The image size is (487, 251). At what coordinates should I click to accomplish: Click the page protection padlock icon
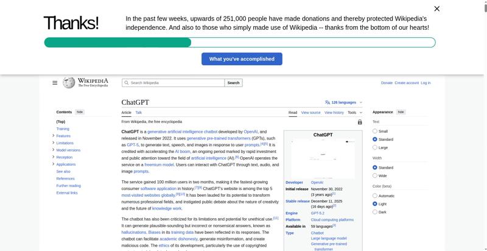(360, 122)
